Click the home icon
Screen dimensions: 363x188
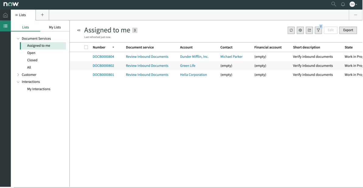click(5, 15)
